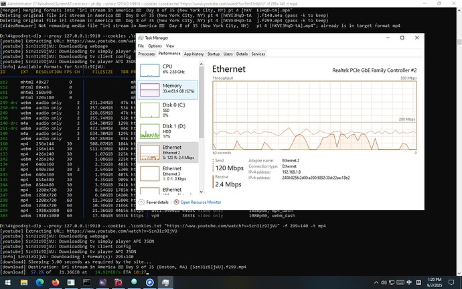Open the Action Center notifications icon
462x289 pixels.
click(x=451, y=282)
